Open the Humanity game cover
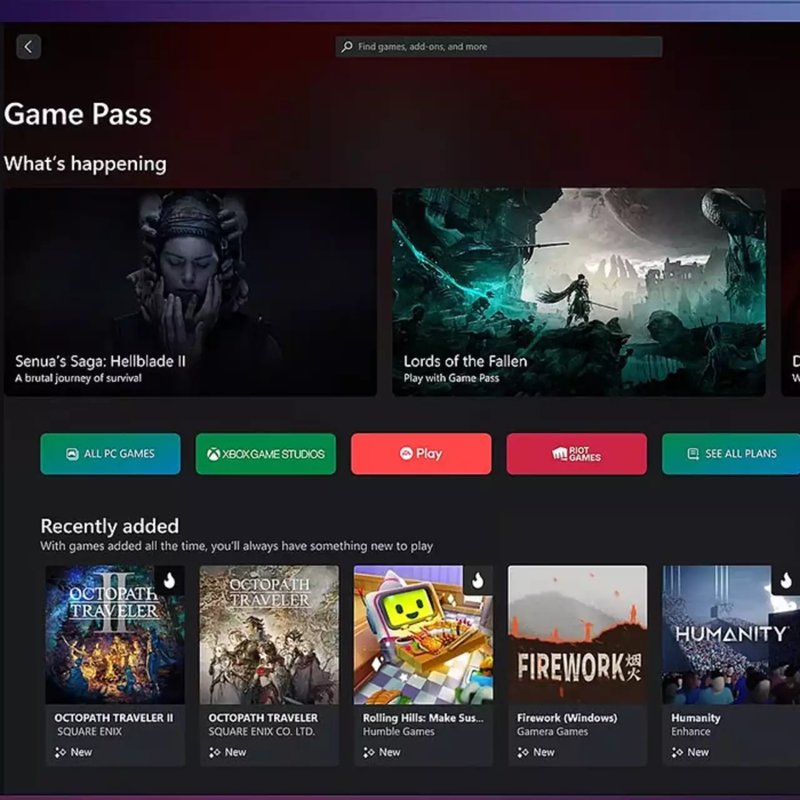The image size is (800, 800). pyautogui.click(x=731, y=635)
